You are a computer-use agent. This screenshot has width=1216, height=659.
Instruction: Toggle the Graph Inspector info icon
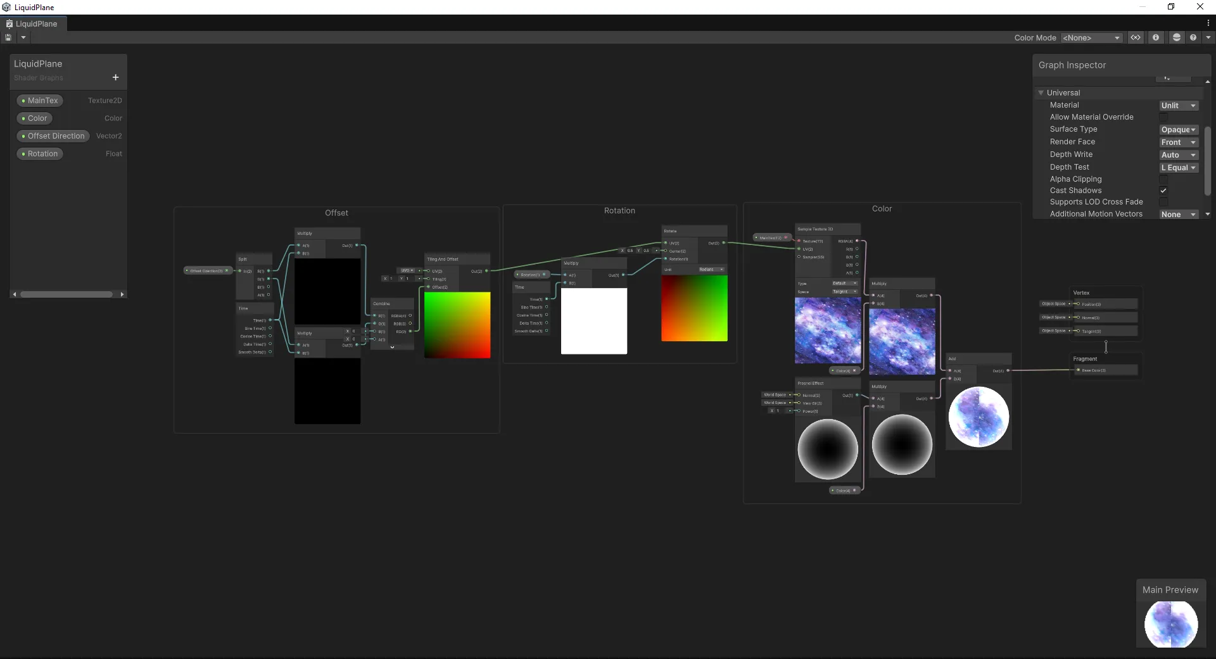click(1156, 38)
